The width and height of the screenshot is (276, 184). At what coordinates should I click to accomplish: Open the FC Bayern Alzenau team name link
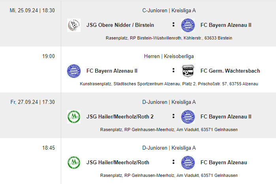coord(223,162)
